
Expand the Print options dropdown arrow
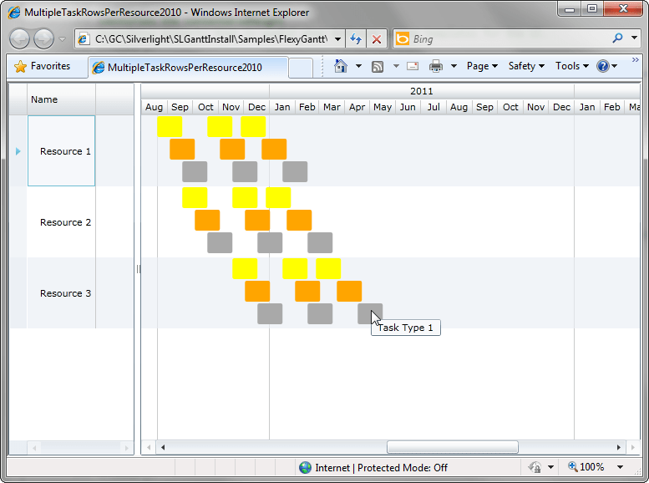pos(454,66)
